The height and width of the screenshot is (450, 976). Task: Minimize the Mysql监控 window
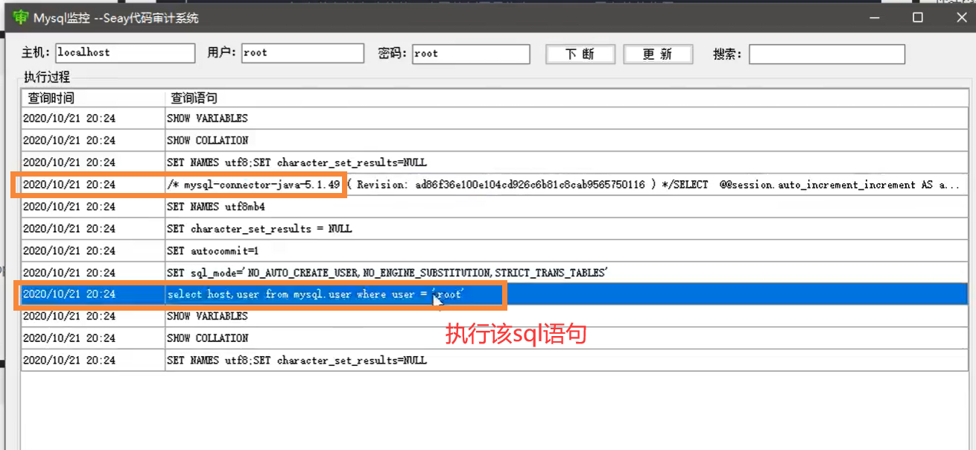pos(875,17)
